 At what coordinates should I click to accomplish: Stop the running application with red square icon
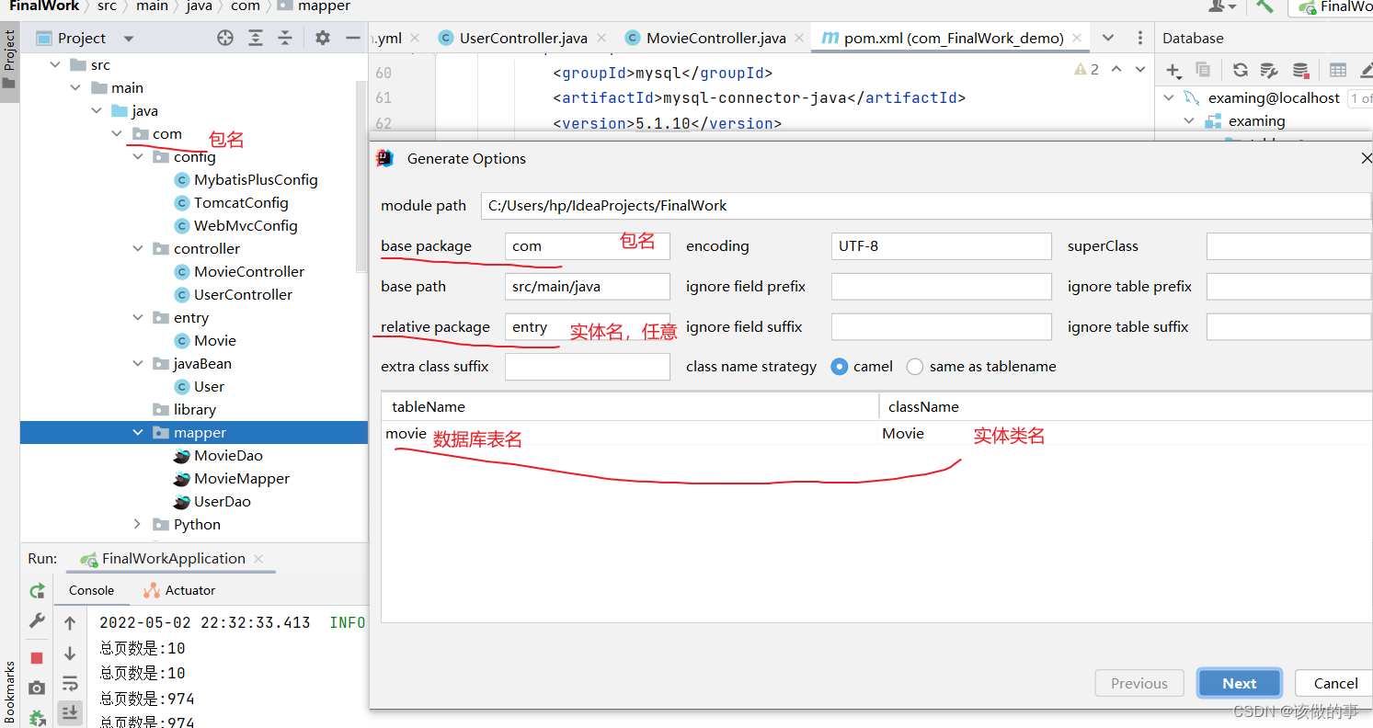37,656
